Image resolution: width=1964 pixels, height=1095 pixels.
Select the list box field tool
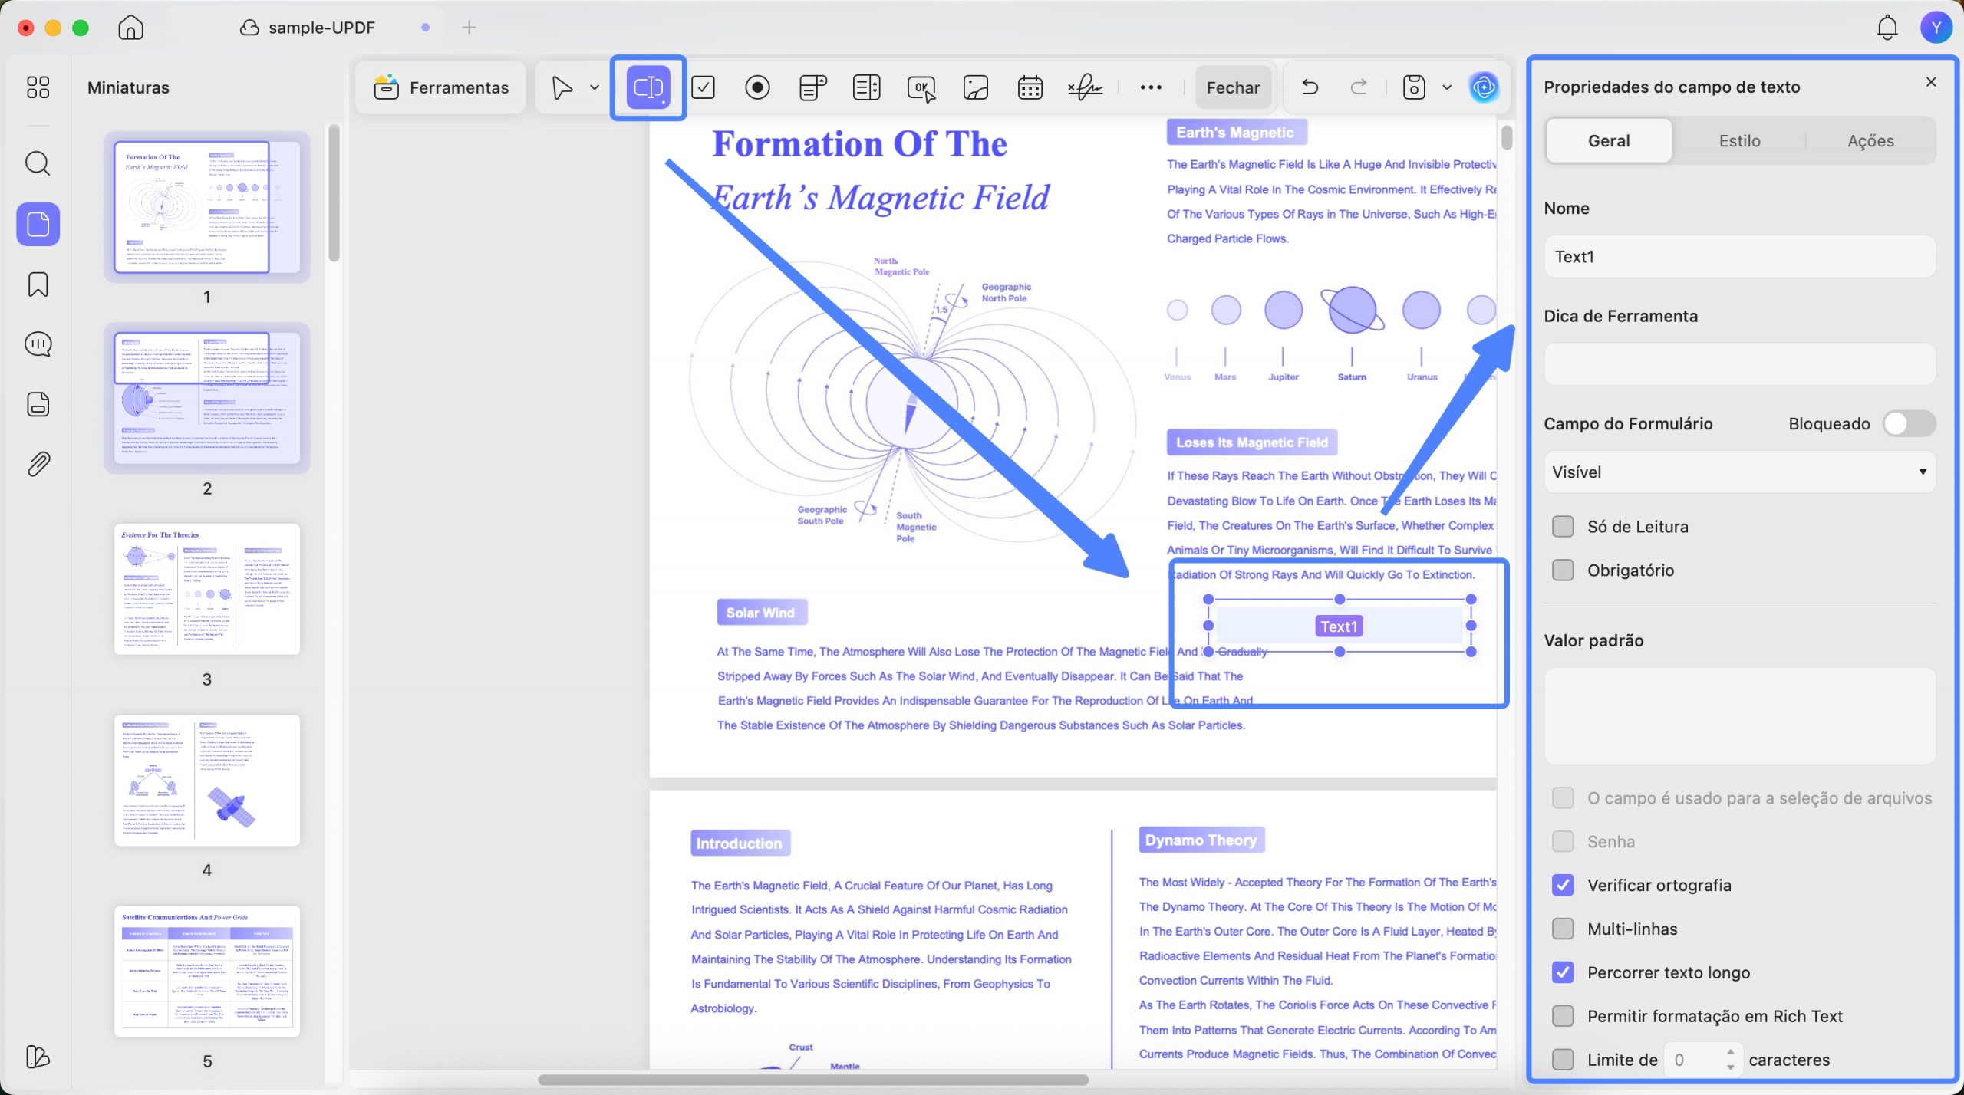coord(866,87)
